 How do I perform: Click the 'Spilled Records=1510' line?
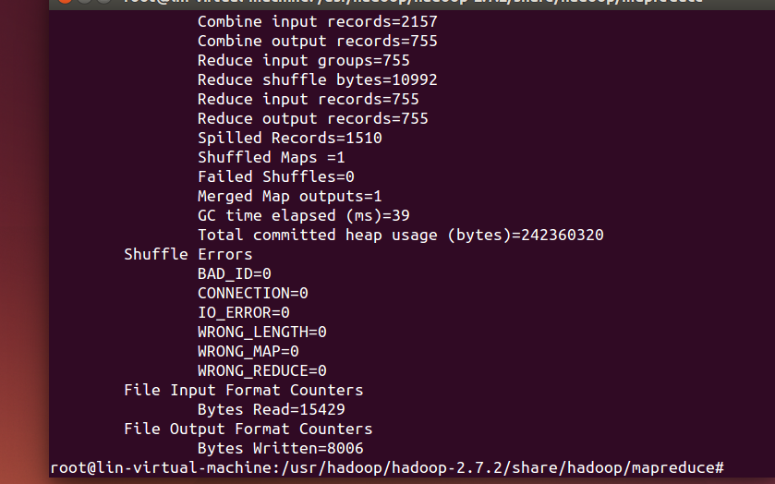point(290,138)
